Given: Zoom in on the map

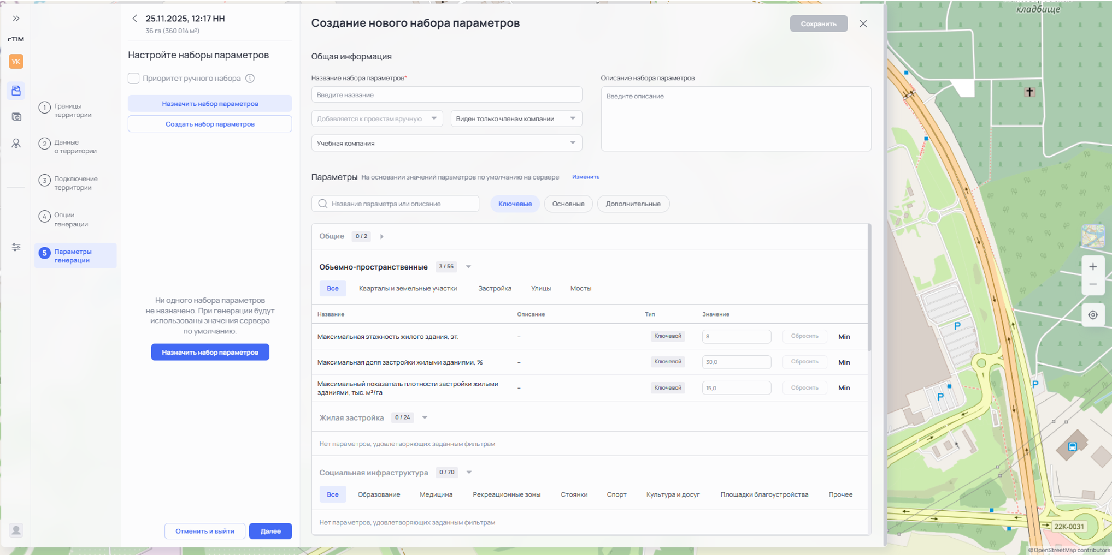Looking at the screenshot, I should click(1093, 267).
